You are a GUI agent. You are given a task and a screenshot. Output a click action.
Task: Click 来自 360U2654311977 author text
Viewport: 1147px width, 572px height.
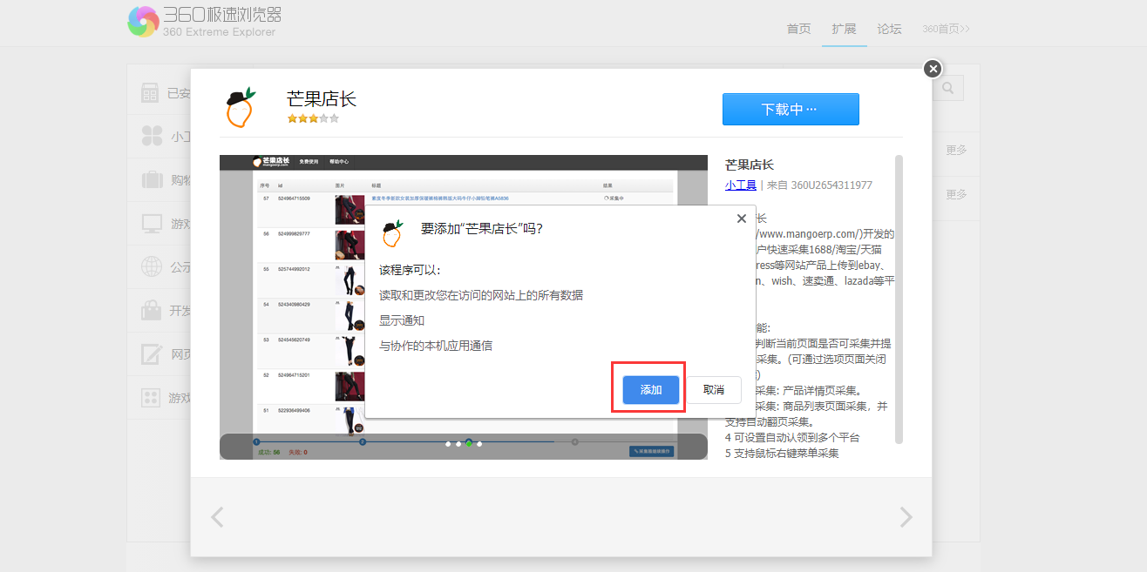819,185
